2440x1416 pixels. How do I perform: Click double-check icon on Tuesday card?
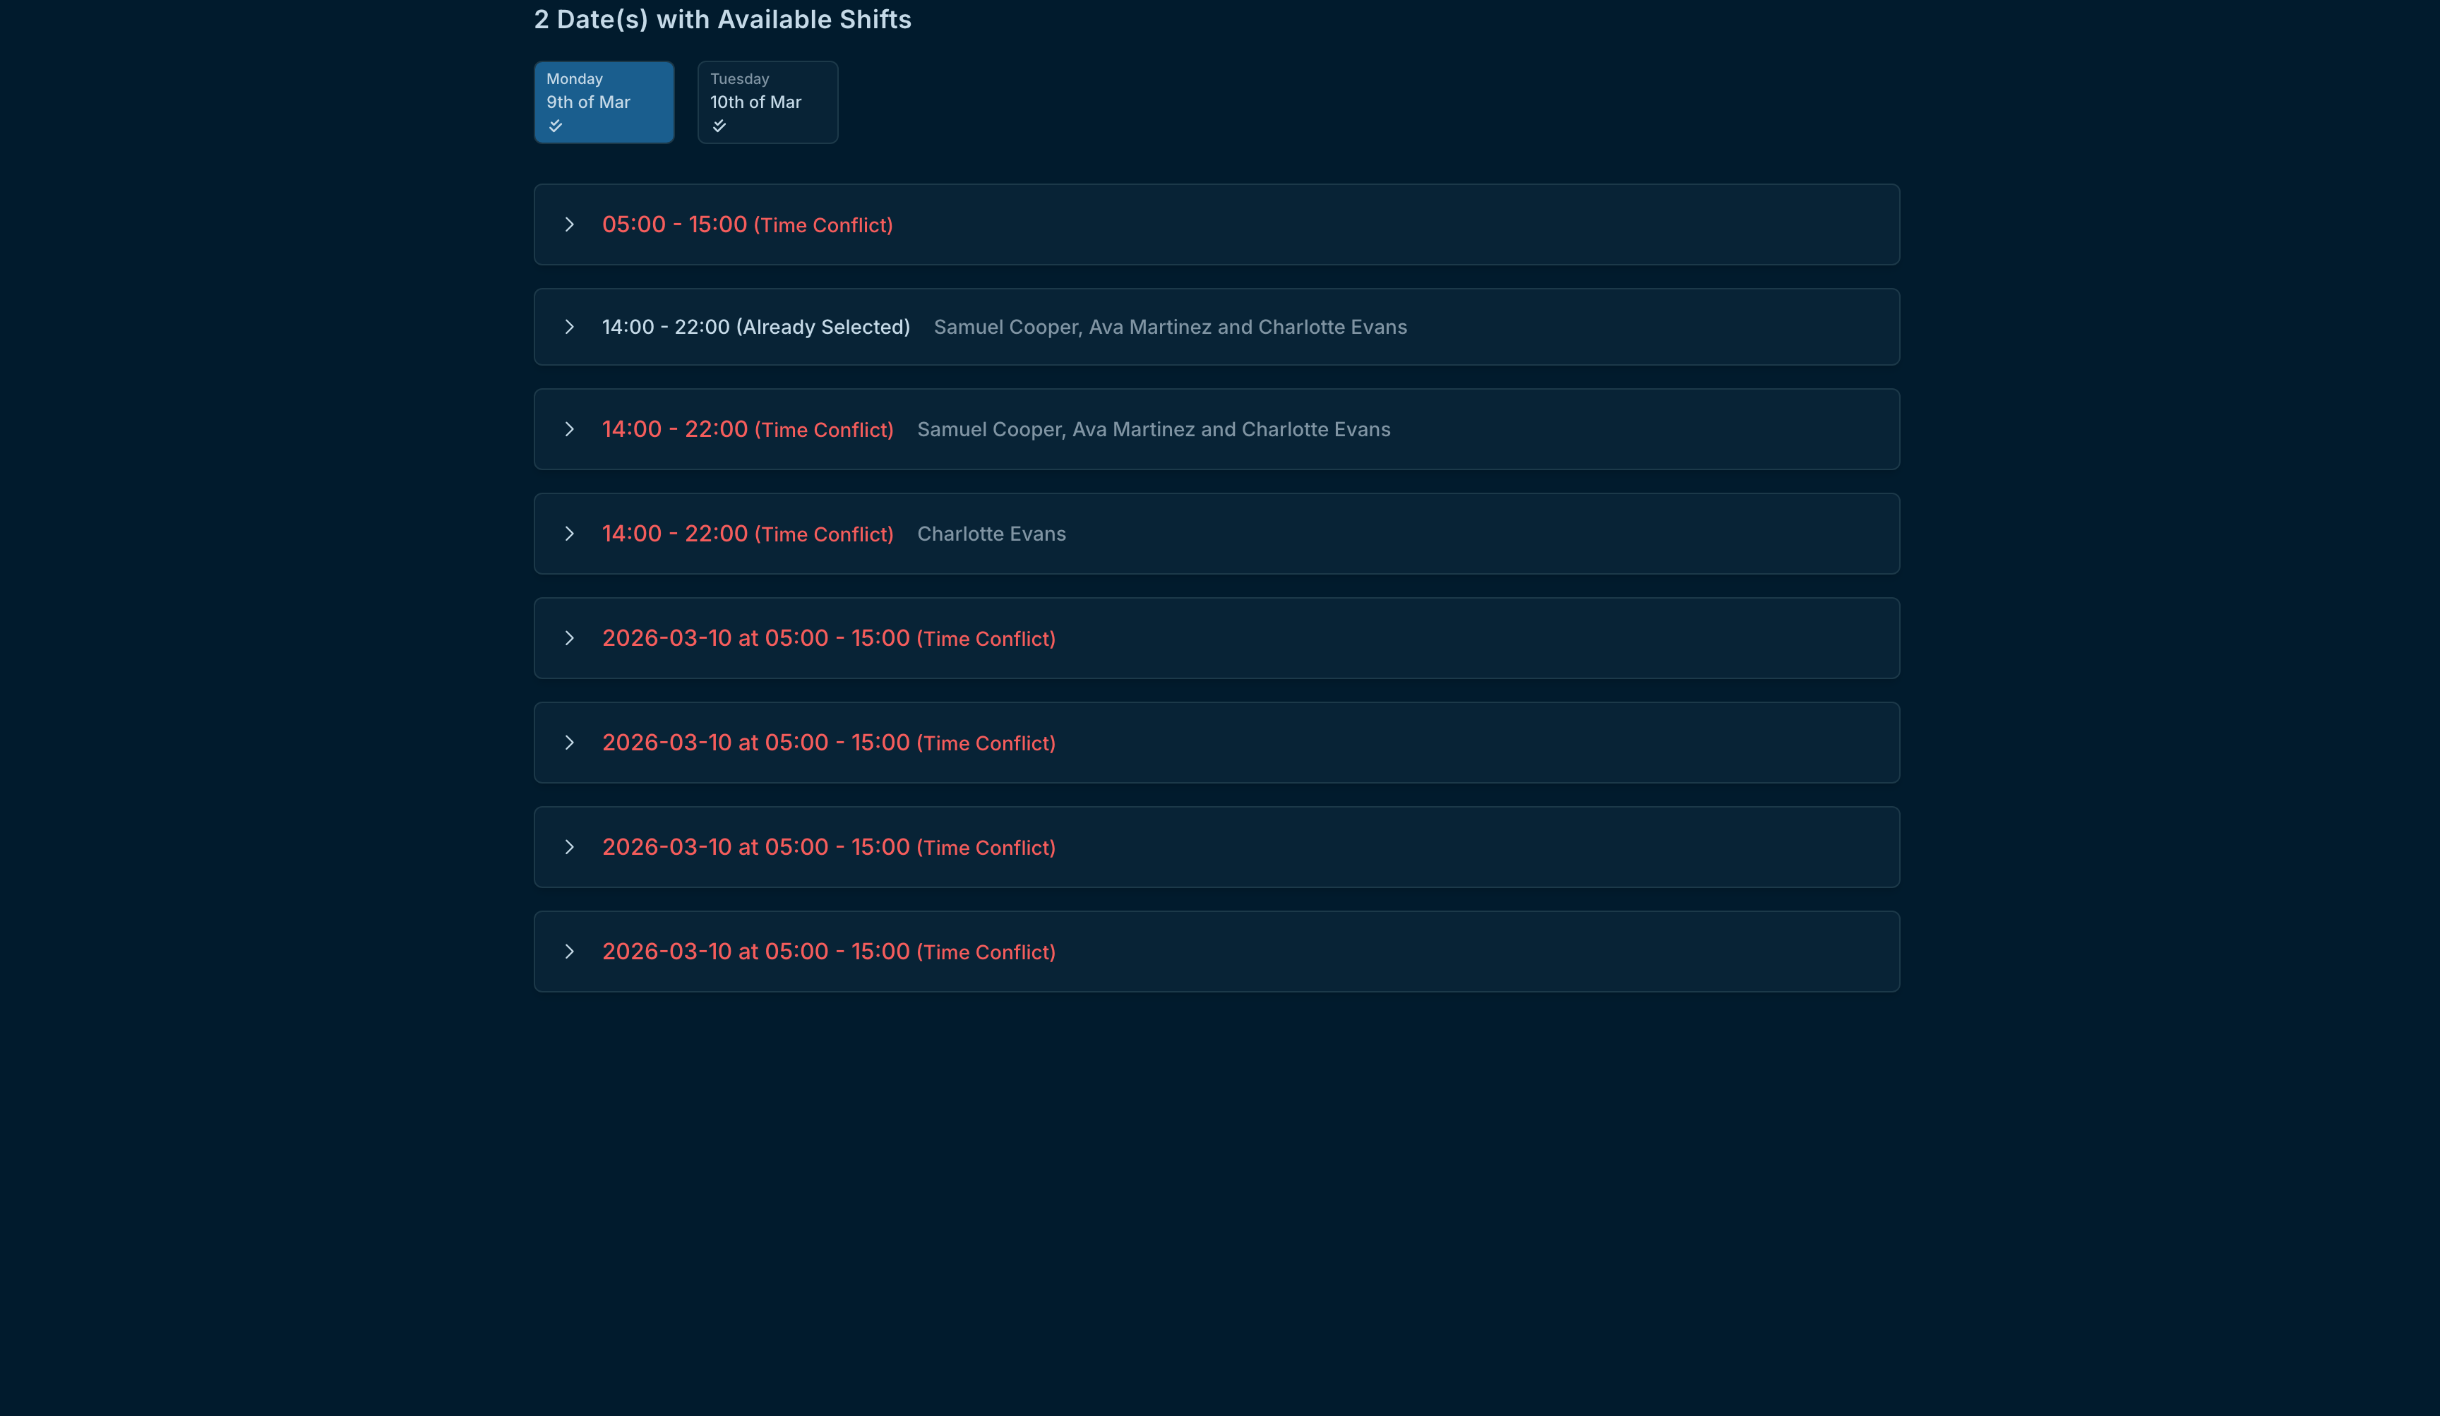[x=719, y=126]
